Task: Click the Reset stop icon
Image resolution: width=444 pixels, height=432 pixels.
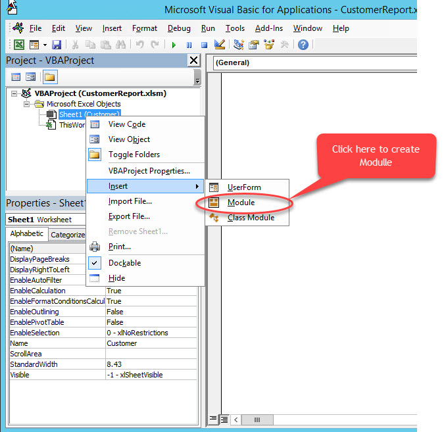Action: coord(204,45)
